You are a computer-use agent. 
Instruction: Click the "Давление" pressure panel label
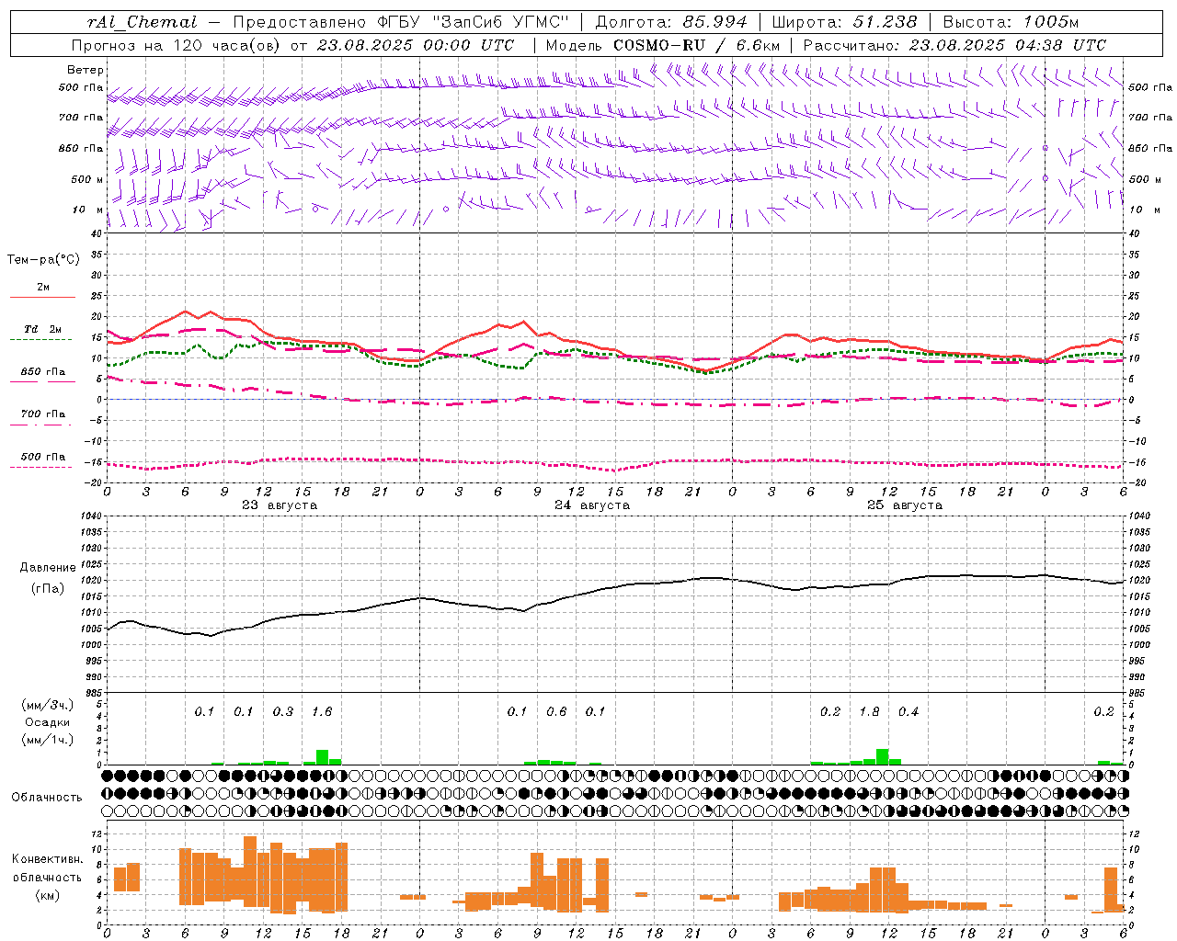coord(48,568)
